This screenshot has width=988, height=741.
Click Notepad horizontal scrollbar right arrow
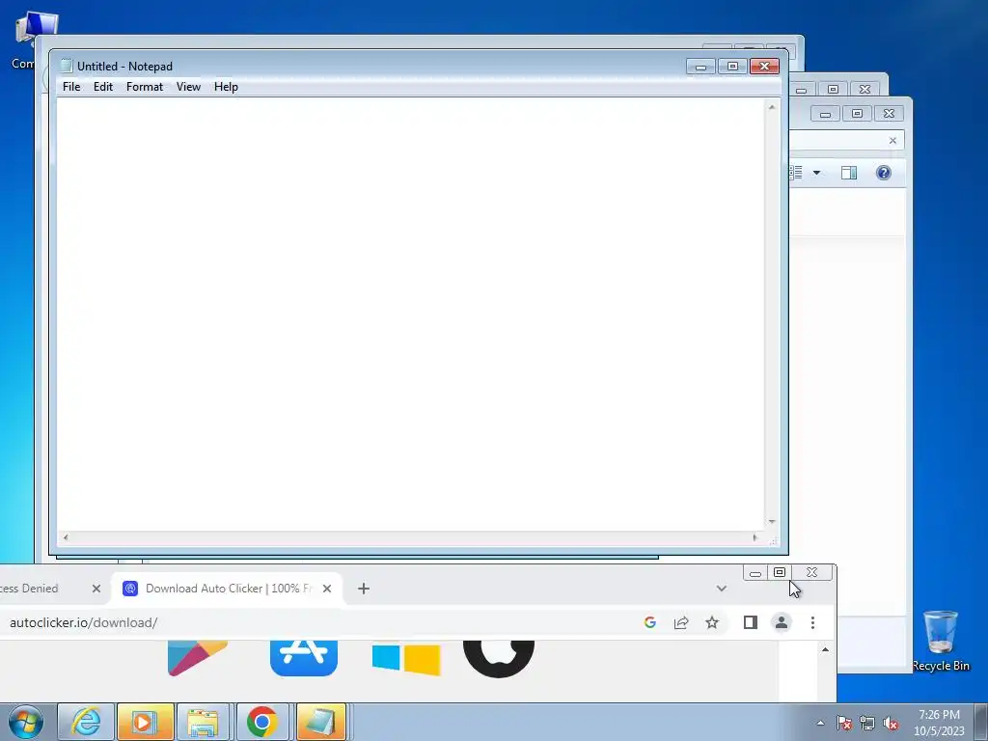coord(755,537)
